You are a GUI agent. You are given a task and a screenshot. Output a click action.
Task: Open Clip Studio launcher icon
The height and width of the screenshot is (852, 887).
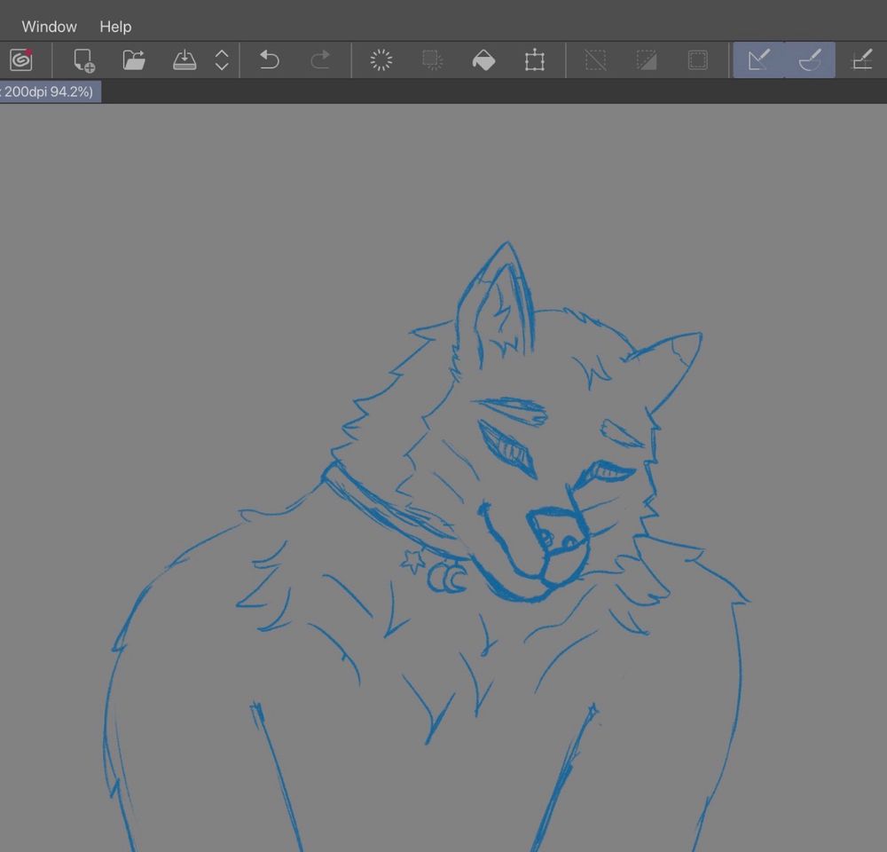tap(20, 60)
